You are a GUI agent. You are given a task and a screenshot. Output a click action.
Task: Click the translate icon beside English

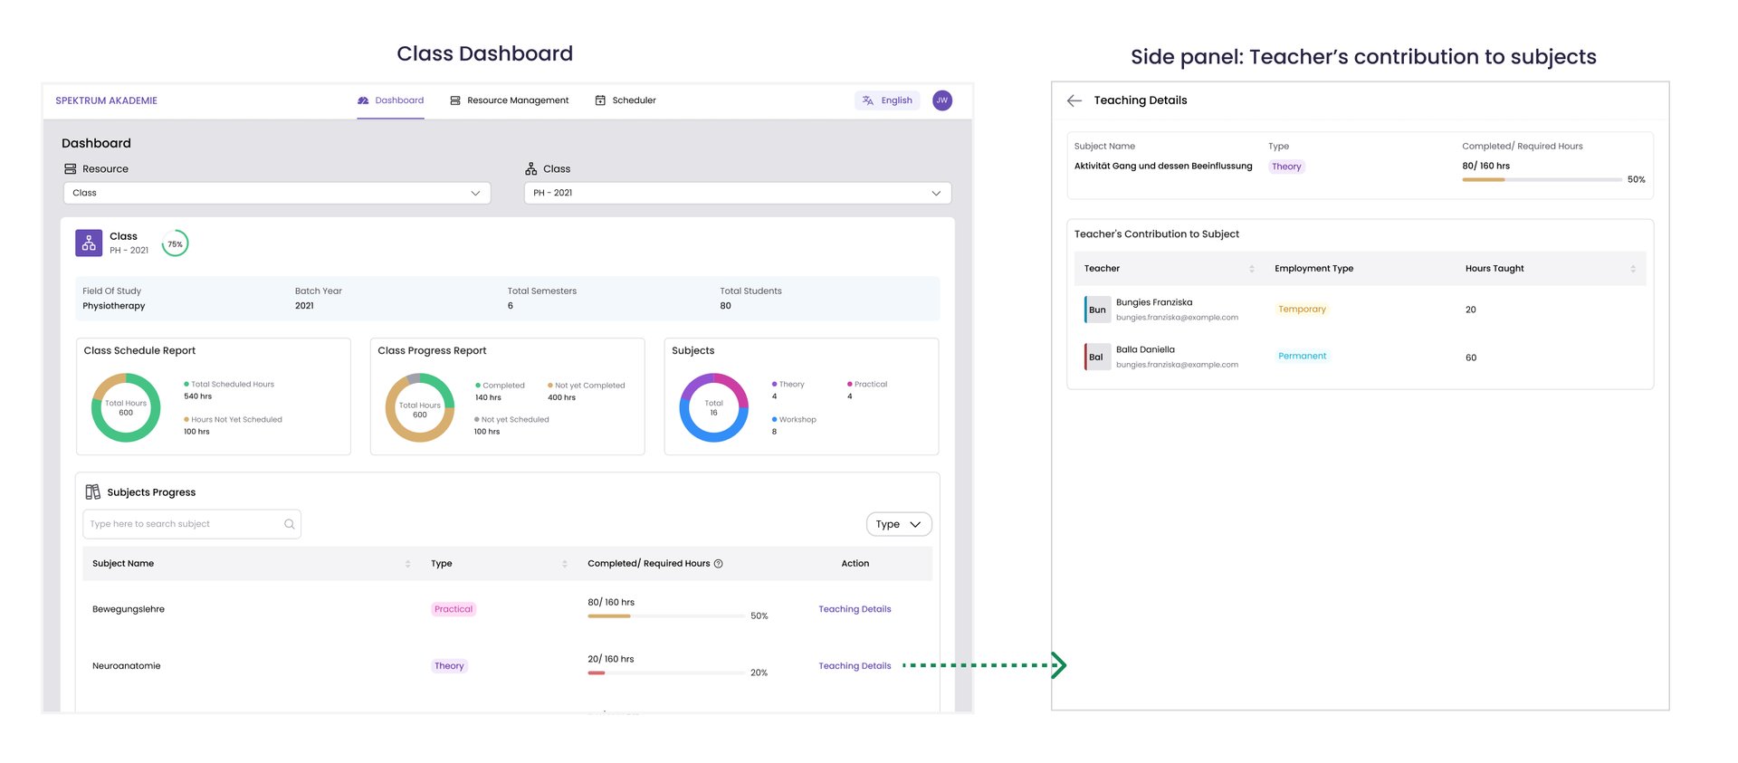(x=868, y=100)
